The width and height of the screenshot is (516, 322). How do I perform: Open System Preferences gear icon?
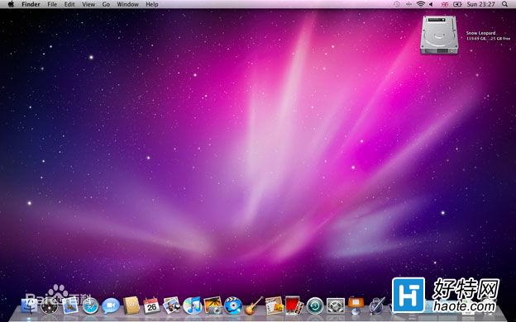point(336,305)
